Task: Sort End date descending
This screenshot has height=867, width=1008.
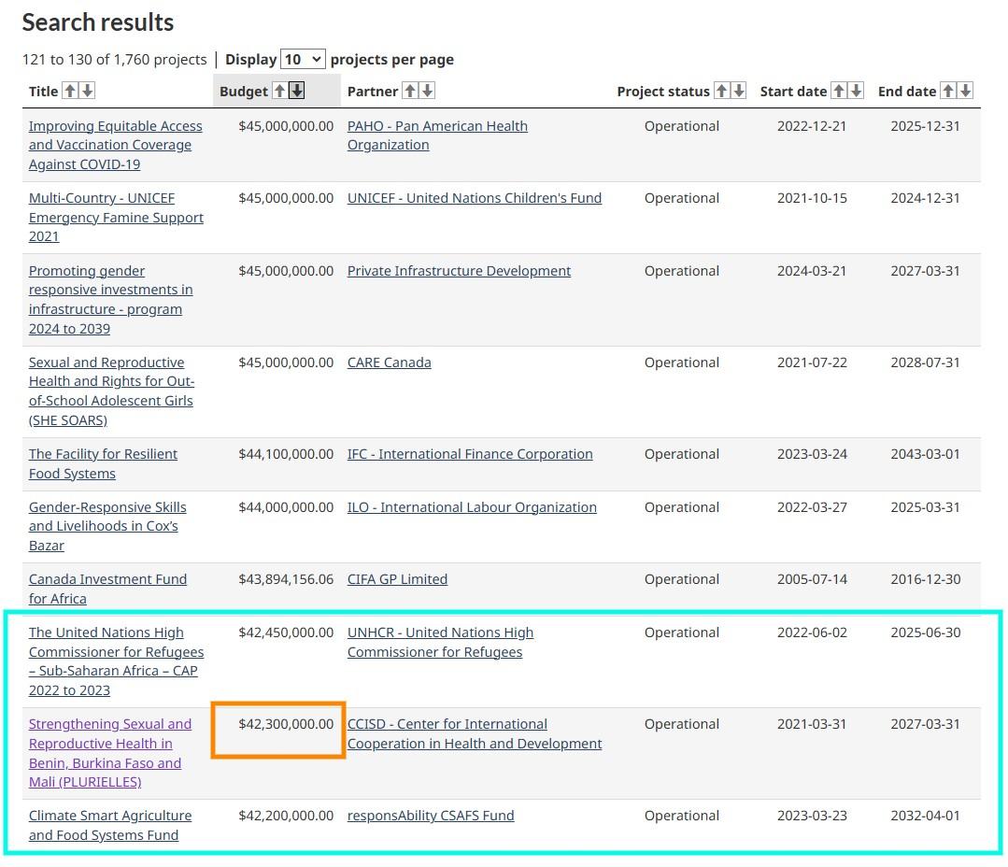Action: click(x=966, y=91)
